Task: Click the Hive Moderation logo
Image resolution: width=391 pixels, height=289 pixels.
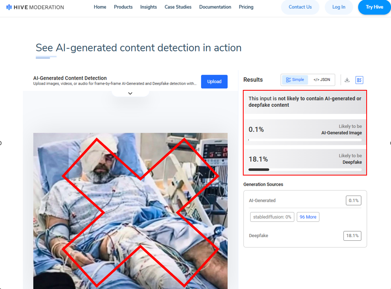Action: 35,7
